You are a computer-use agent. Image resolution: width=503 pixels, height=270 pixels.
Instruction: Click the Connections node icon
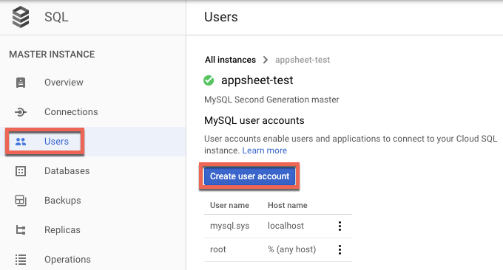(21, 112)
